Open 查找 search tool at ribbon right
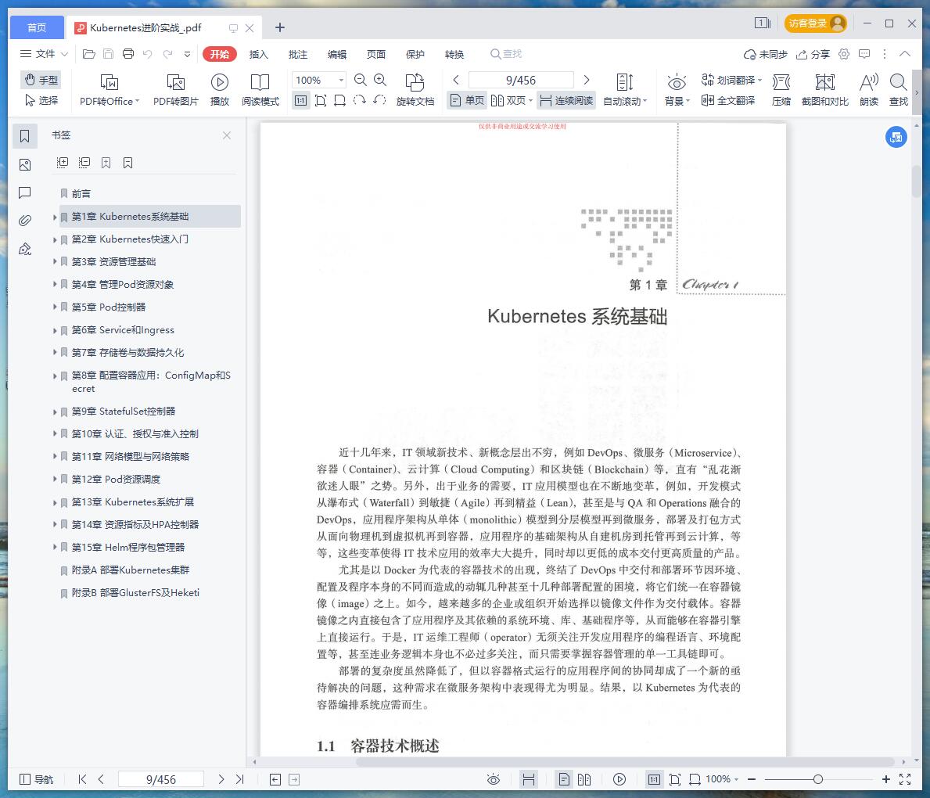This screenshot has height=798, width=930. 899,90
